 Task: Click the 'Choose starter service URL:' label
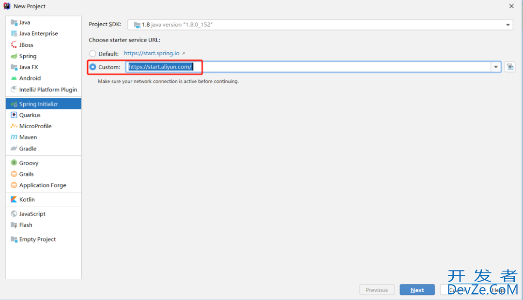124,40
